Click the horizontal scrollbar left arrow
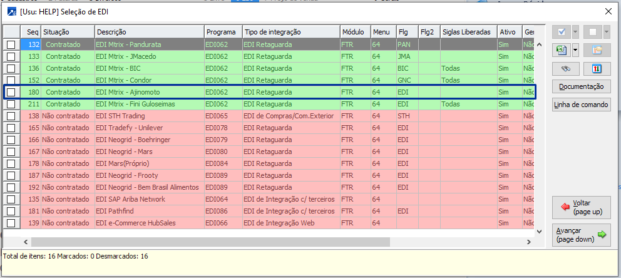 pos(26,242)
